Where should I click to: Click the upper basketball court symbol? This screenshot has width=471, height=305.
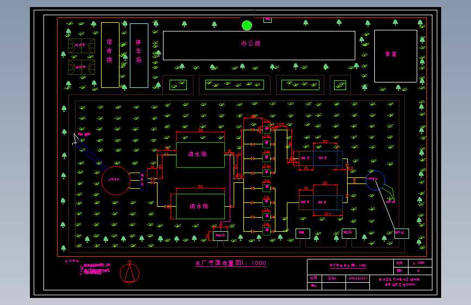(x=81, y=46)
